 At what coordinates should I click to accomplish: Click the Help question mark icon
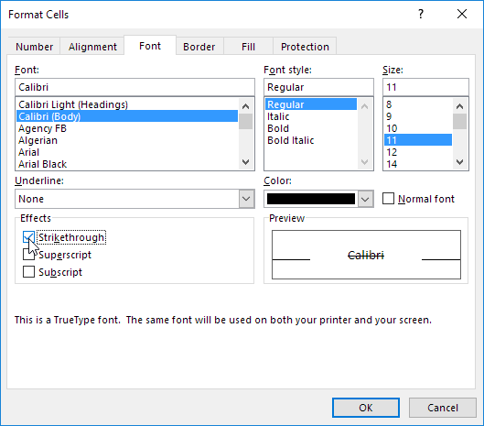point(421,14)
